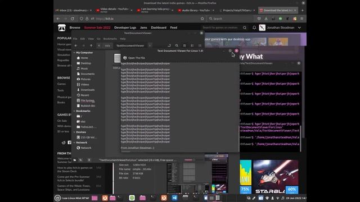Open file manager Go menu
This screenshot has width=360, height=202.
(98, 39)
